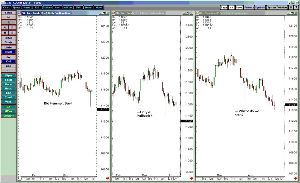Maximize the first chart window

pyautogui.click(x=104, y=13)
